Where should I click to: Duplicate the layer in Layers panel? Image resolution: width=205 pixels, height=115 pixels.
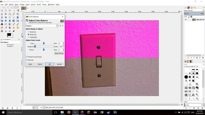(x=197, y=58)
